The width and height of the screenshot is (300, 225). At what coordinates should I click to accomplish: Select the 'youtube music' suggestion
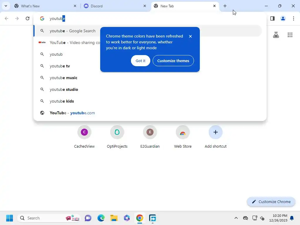tap(148, 78)
